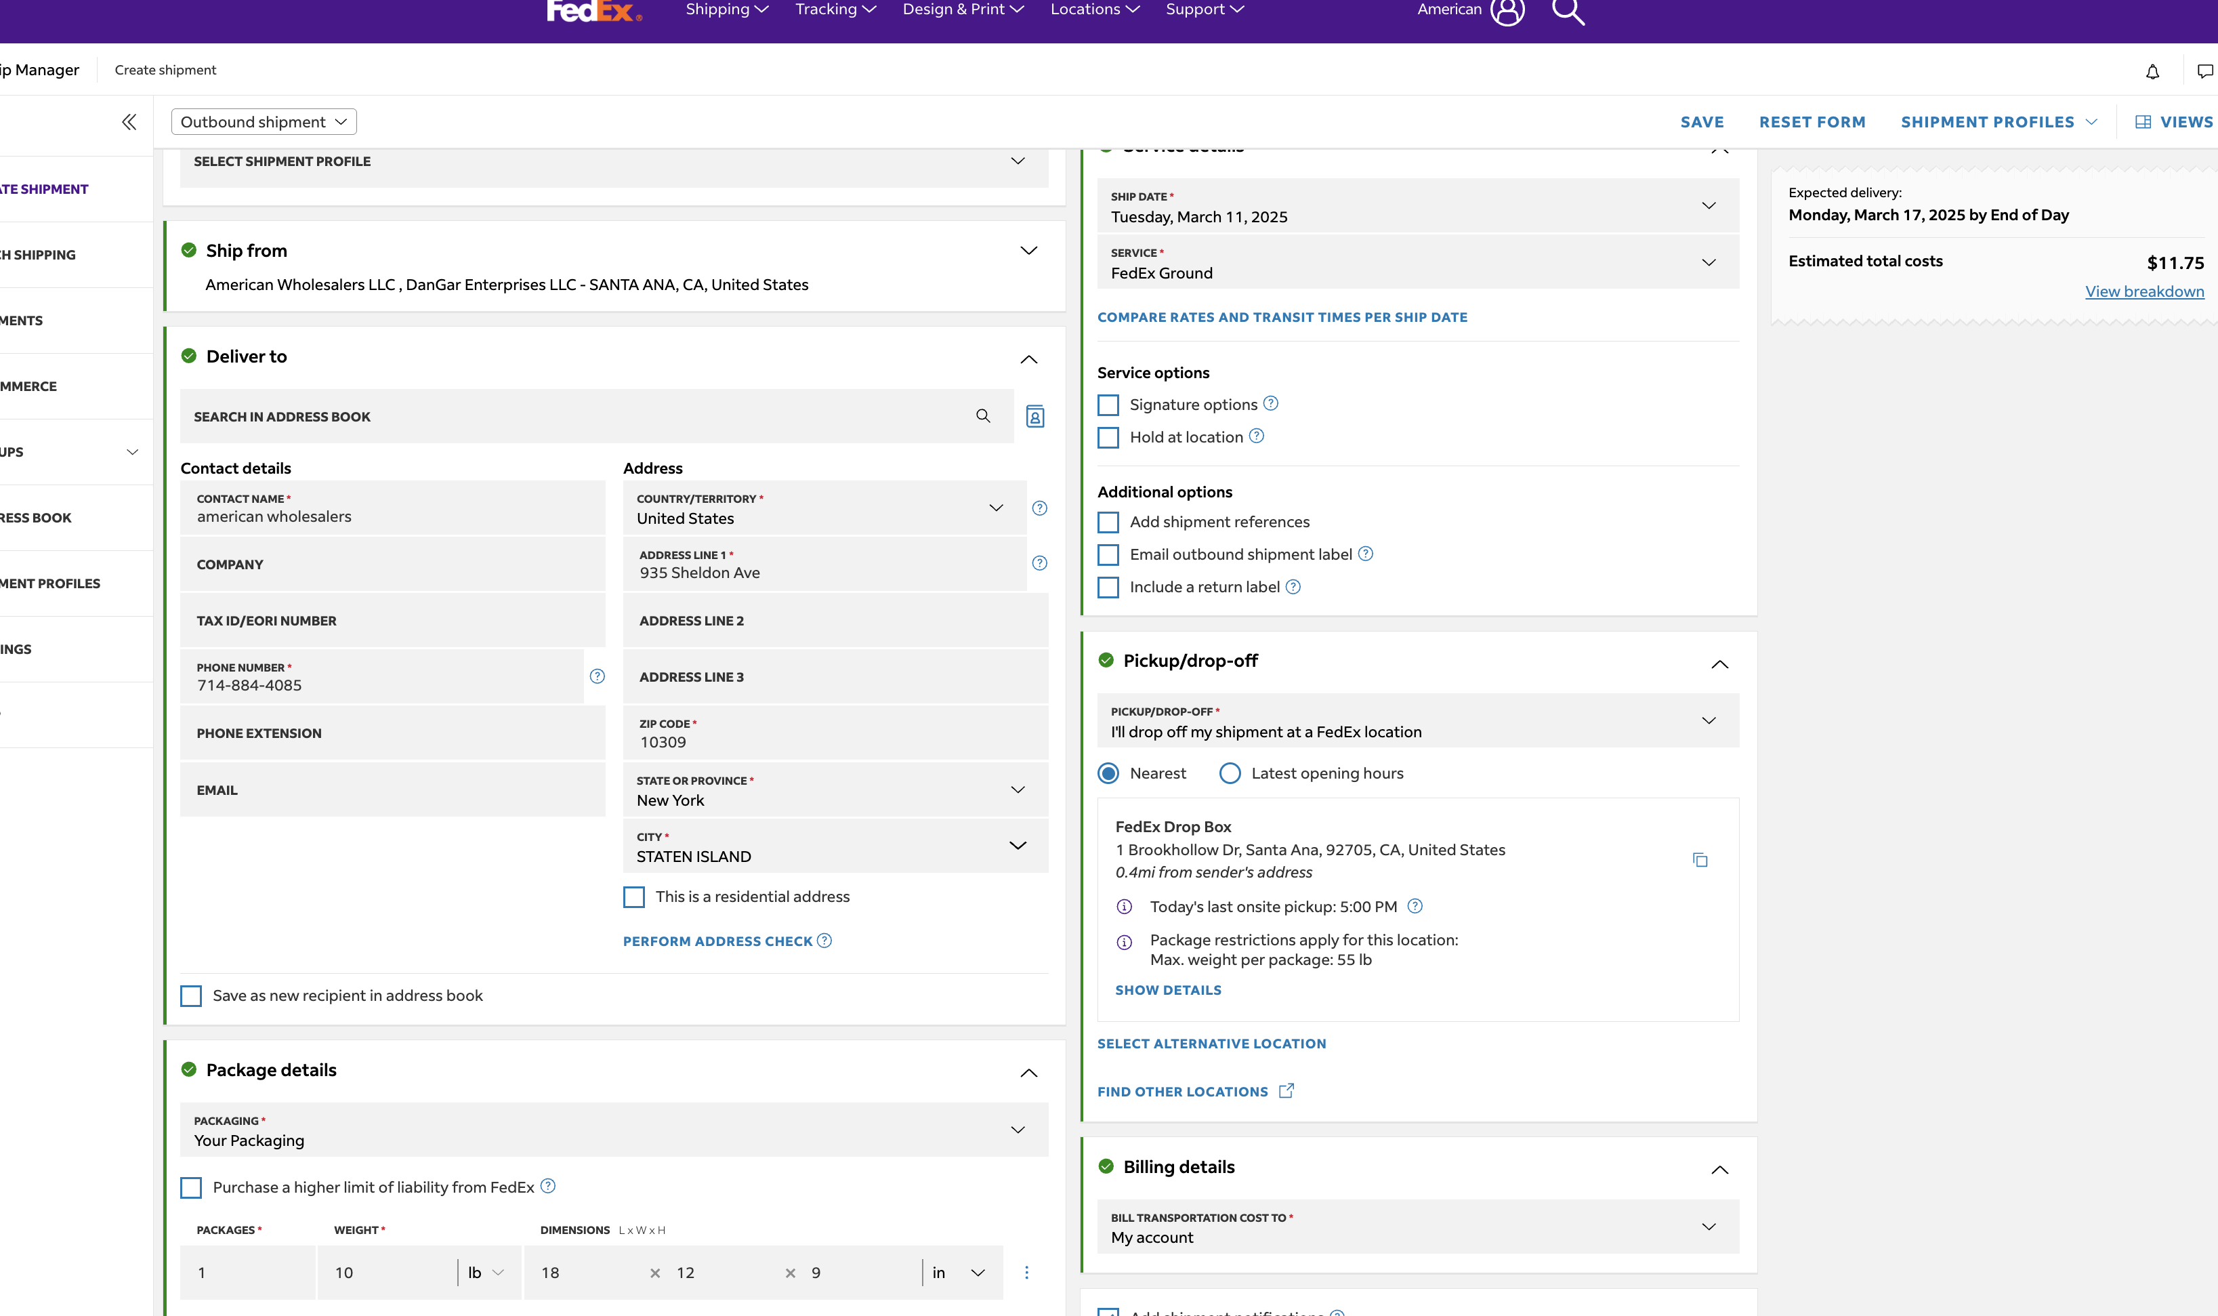Viewport: 2218px width, 1316px height.
Task: Open the Select Shipment Profile dropdown
Action: (x=614, y=161)
